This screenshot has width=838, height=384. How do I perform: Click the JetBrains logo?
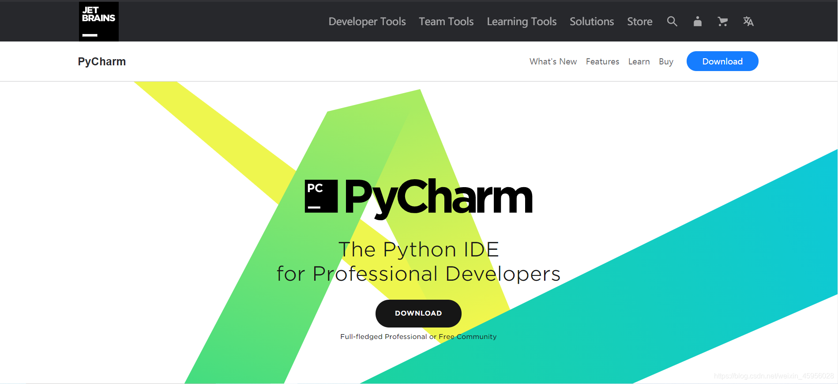point(99,22)
